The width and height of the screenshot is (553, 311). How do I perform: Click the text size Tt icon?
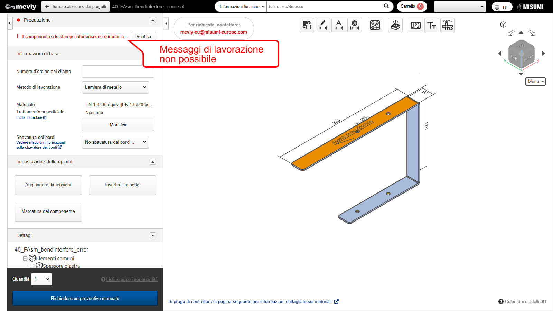point(431,25)
